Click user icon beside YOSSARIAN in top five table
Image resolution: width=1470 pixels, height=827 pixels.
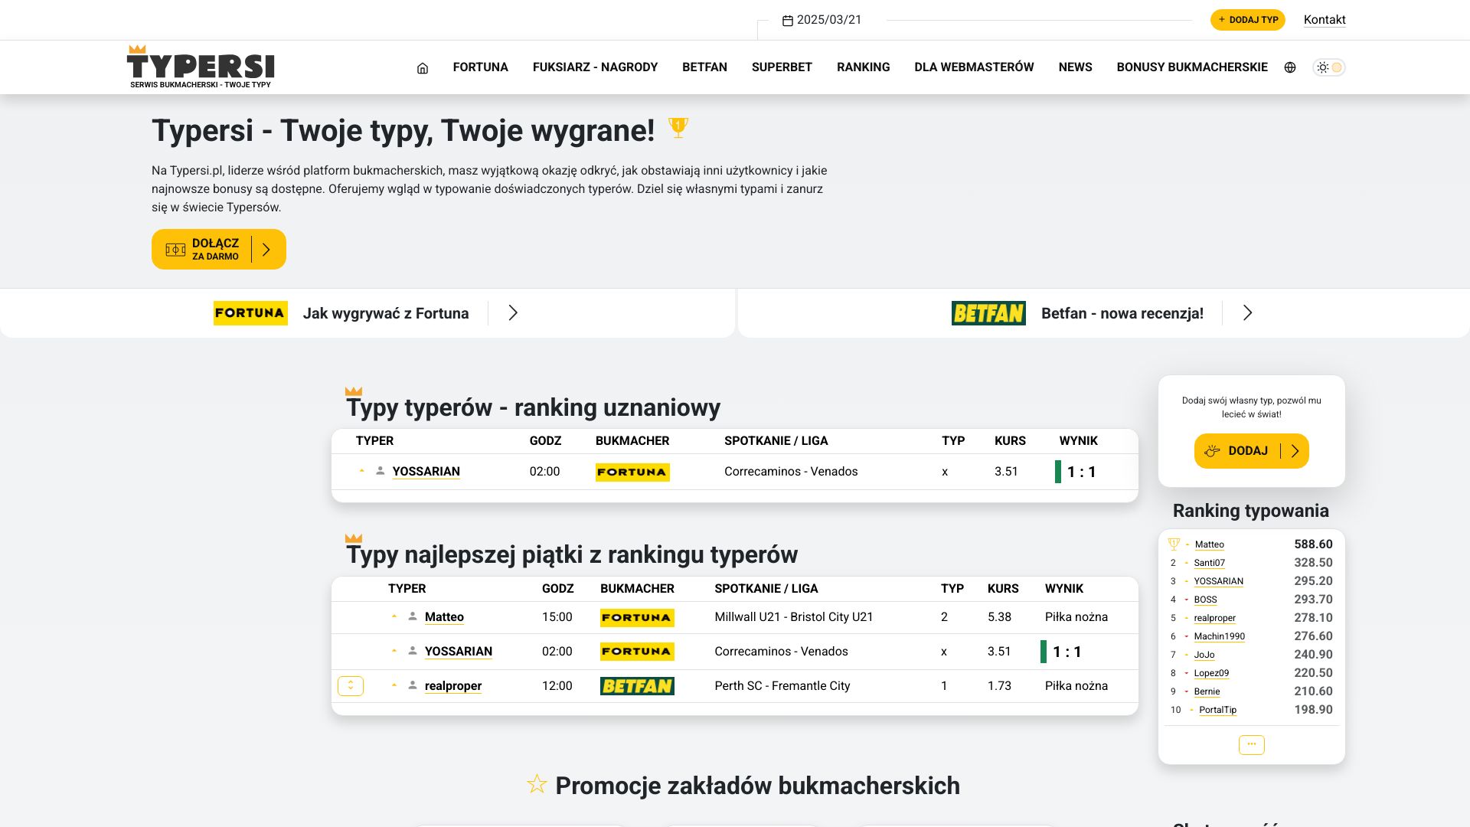(x=412, y=651)
